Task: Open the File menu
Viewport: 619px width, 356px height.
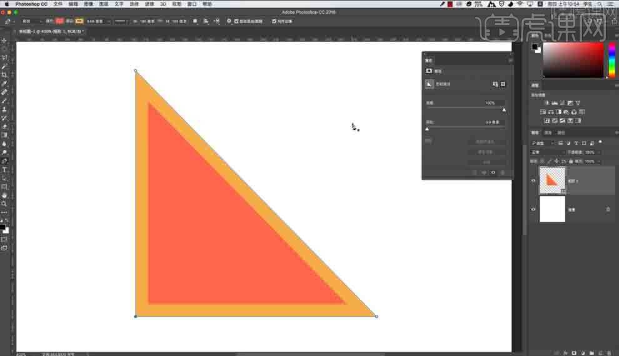Action: [x=58, y=4]
